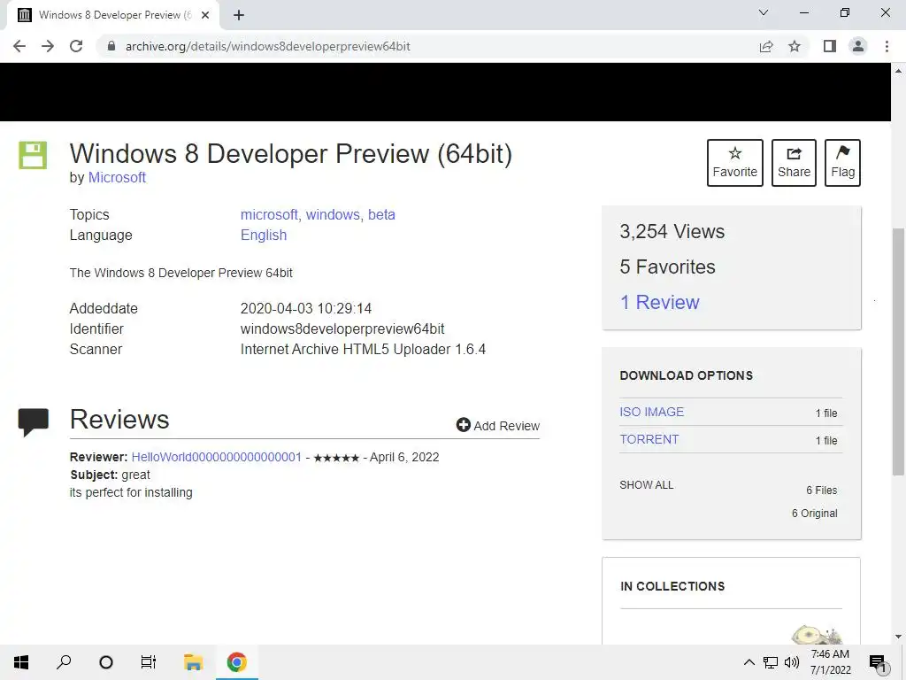
Task: Open the ISO IMAGE download option
Action: pyautogui.click(x=652, y=412)
